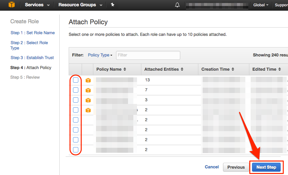Check the policy with 13 attached entities
288x175 pixels.
76,80
